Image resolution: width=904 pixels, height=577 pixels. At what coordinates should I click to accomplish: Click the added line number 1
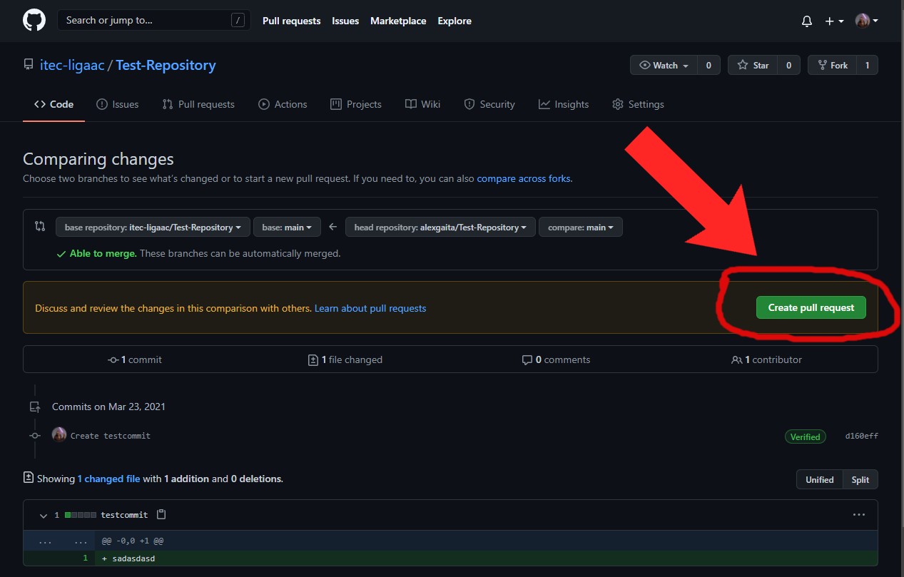click(85, 558)
